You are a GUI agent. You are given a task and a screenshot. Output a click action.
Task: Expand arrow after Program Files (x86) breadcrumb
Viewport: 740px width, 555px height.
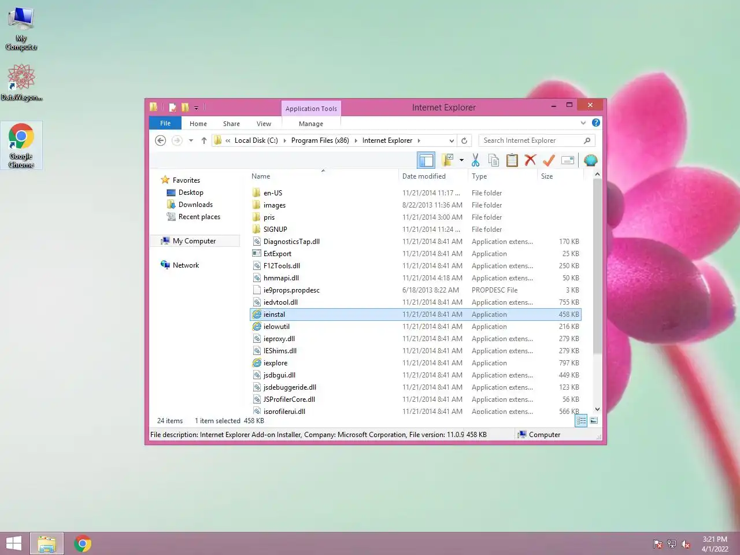click(x=356, y=140)
